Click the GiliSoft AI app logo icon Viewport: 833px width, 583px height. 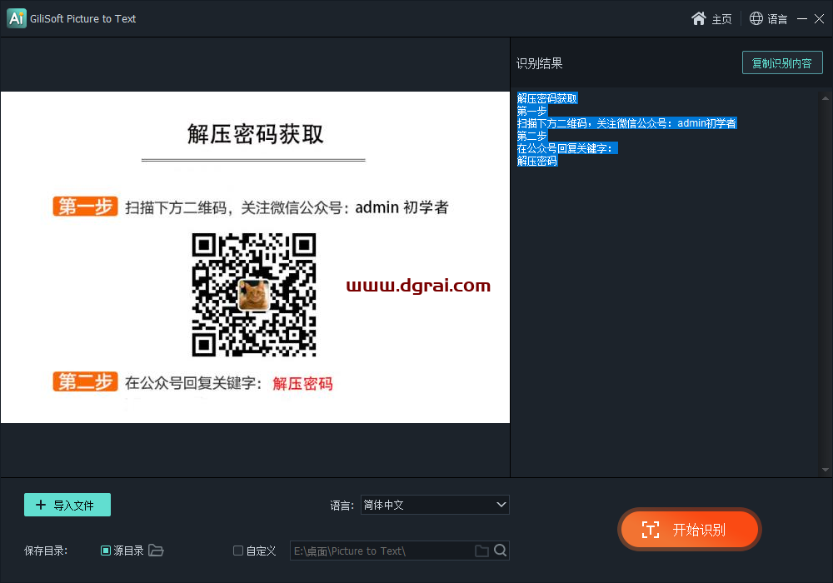click(17, 18)
